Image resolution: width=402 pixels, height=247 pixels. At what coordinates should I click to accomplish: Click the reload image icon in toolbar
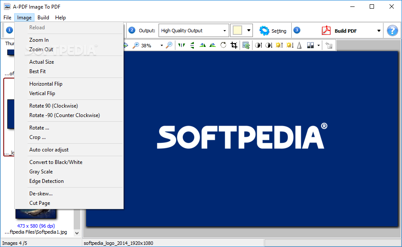pyautogui.click(x=329, y=45)
